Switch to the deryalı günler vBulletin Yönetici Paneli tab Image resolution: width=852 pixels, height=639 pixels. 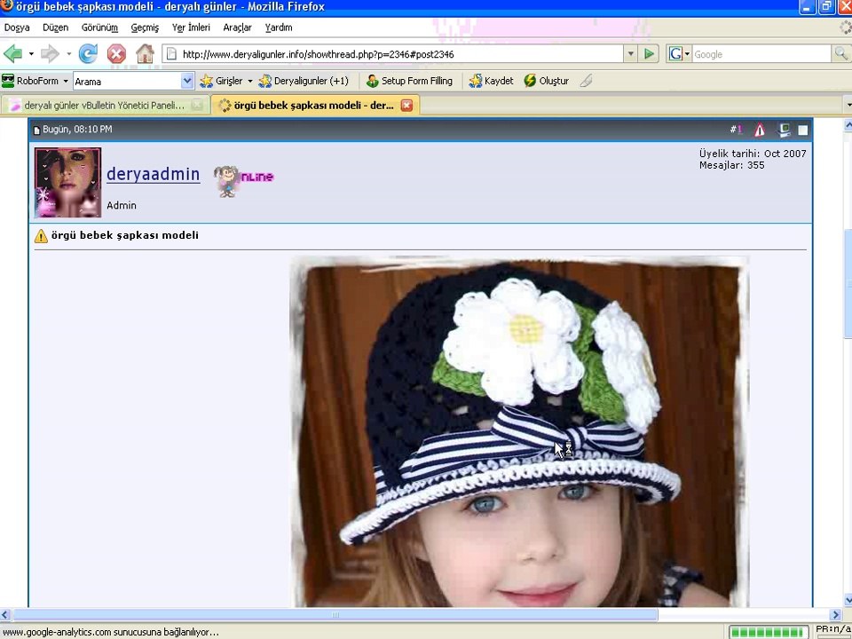pos(106,106)
